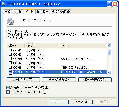Click the context help question mark icon
Viewport: 119px width, 107px height.
(x=109, y=4)
